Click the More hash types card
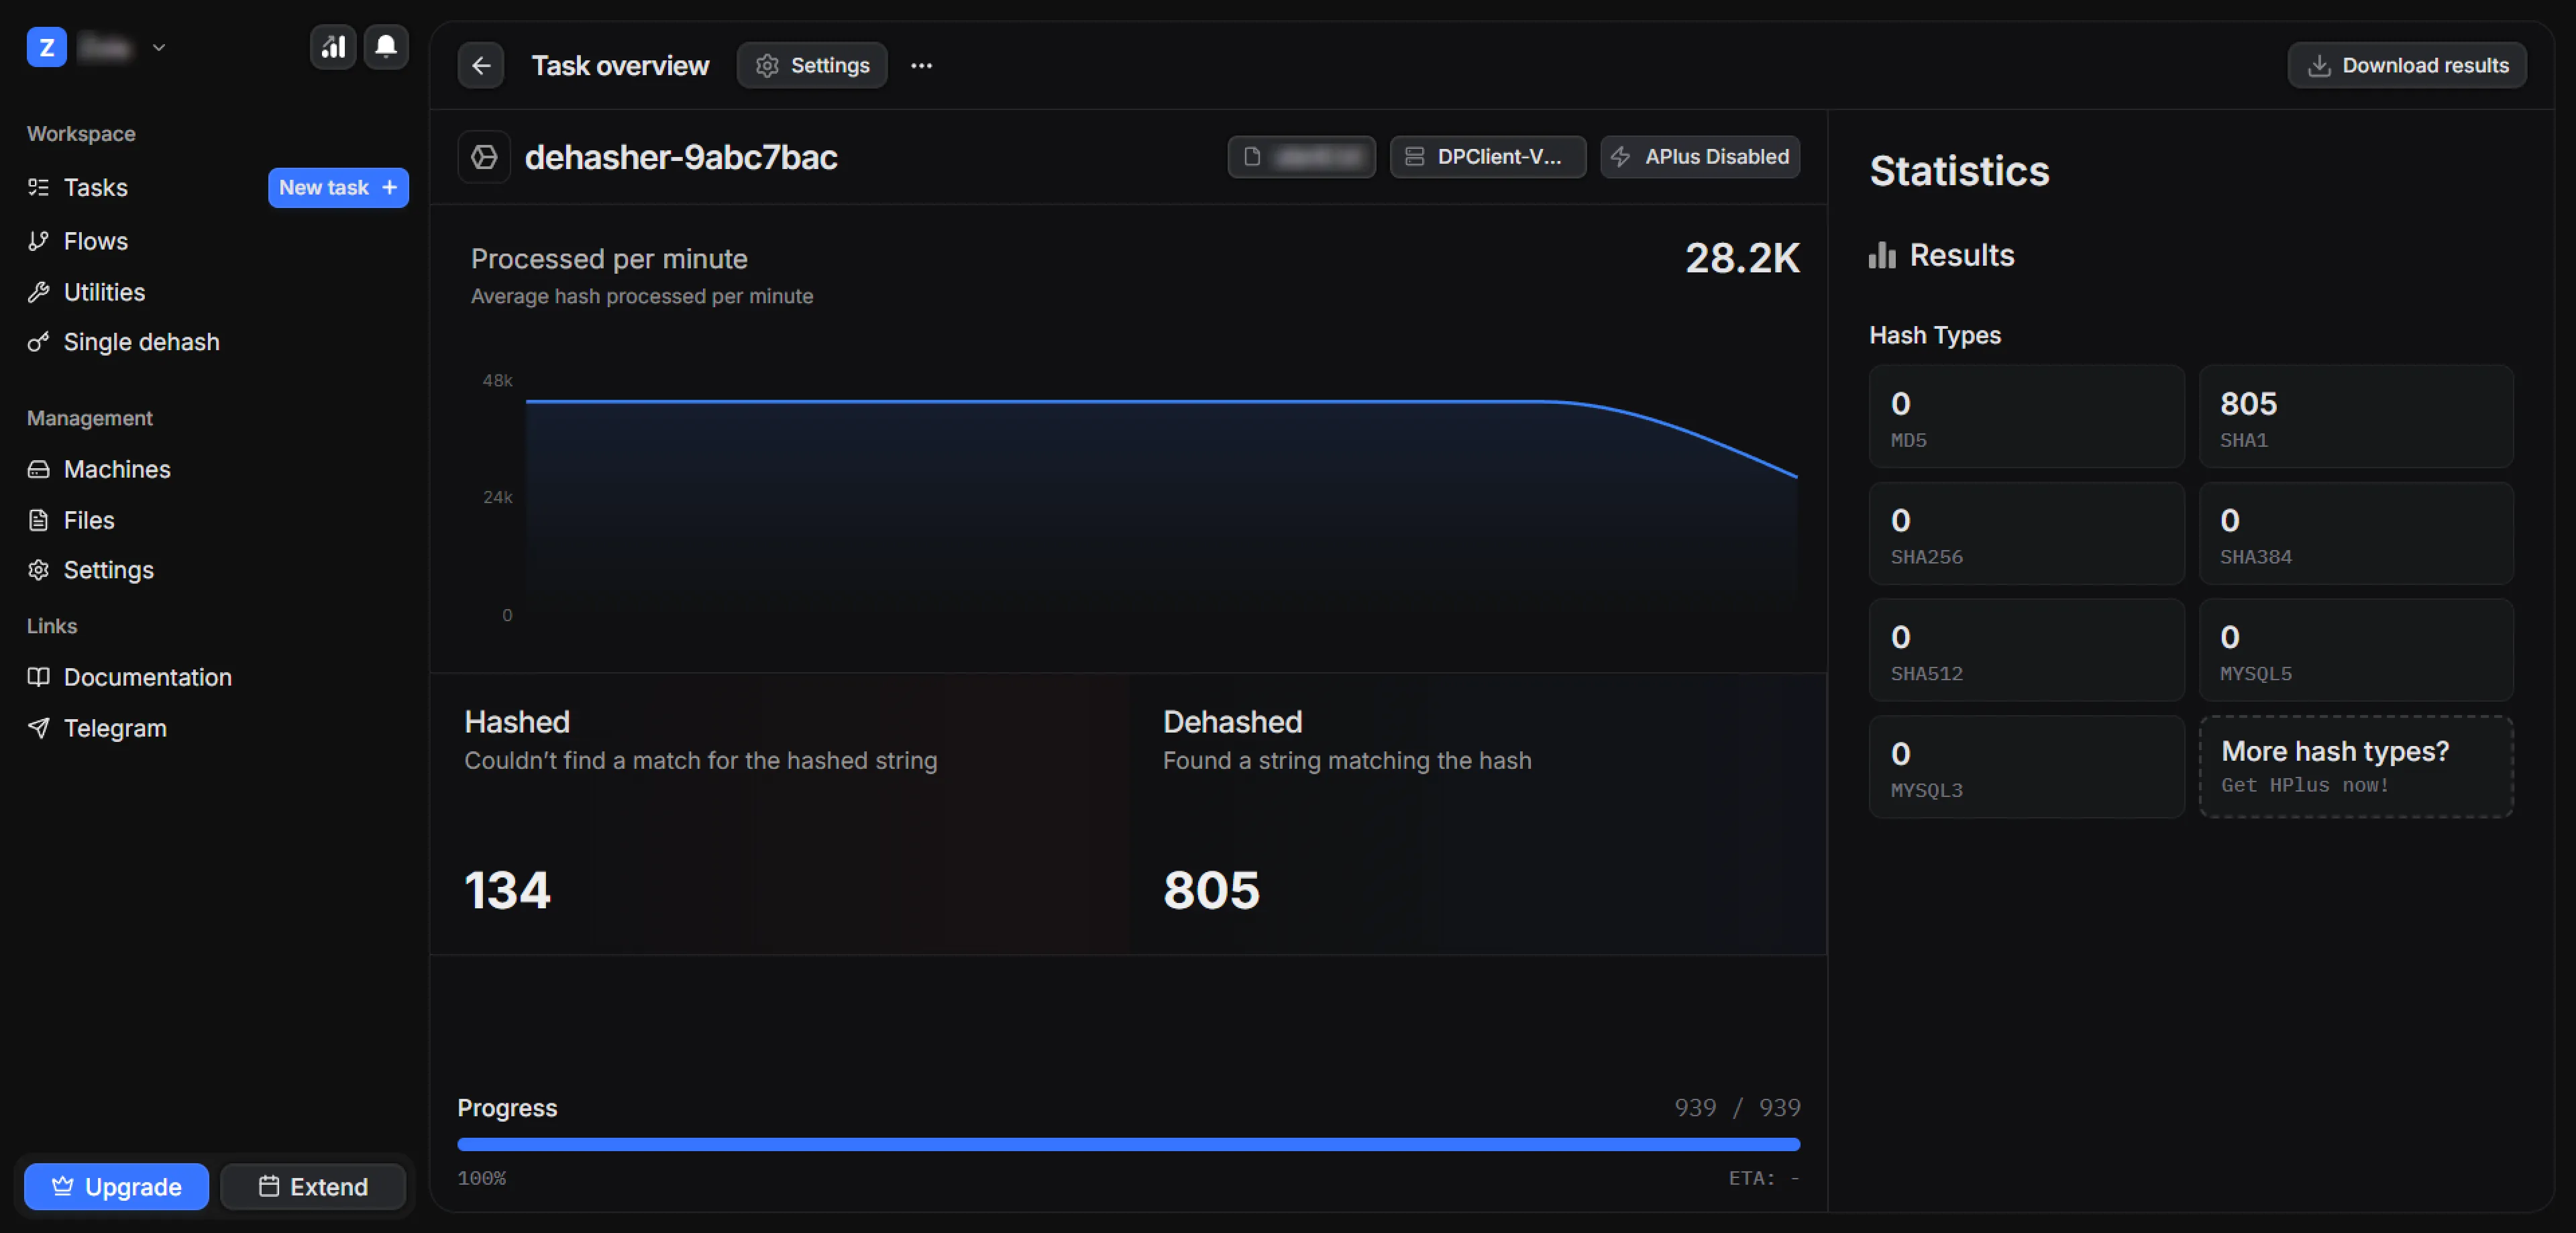Viewport: 2576px width, 1233px height. click(2355, 767)
